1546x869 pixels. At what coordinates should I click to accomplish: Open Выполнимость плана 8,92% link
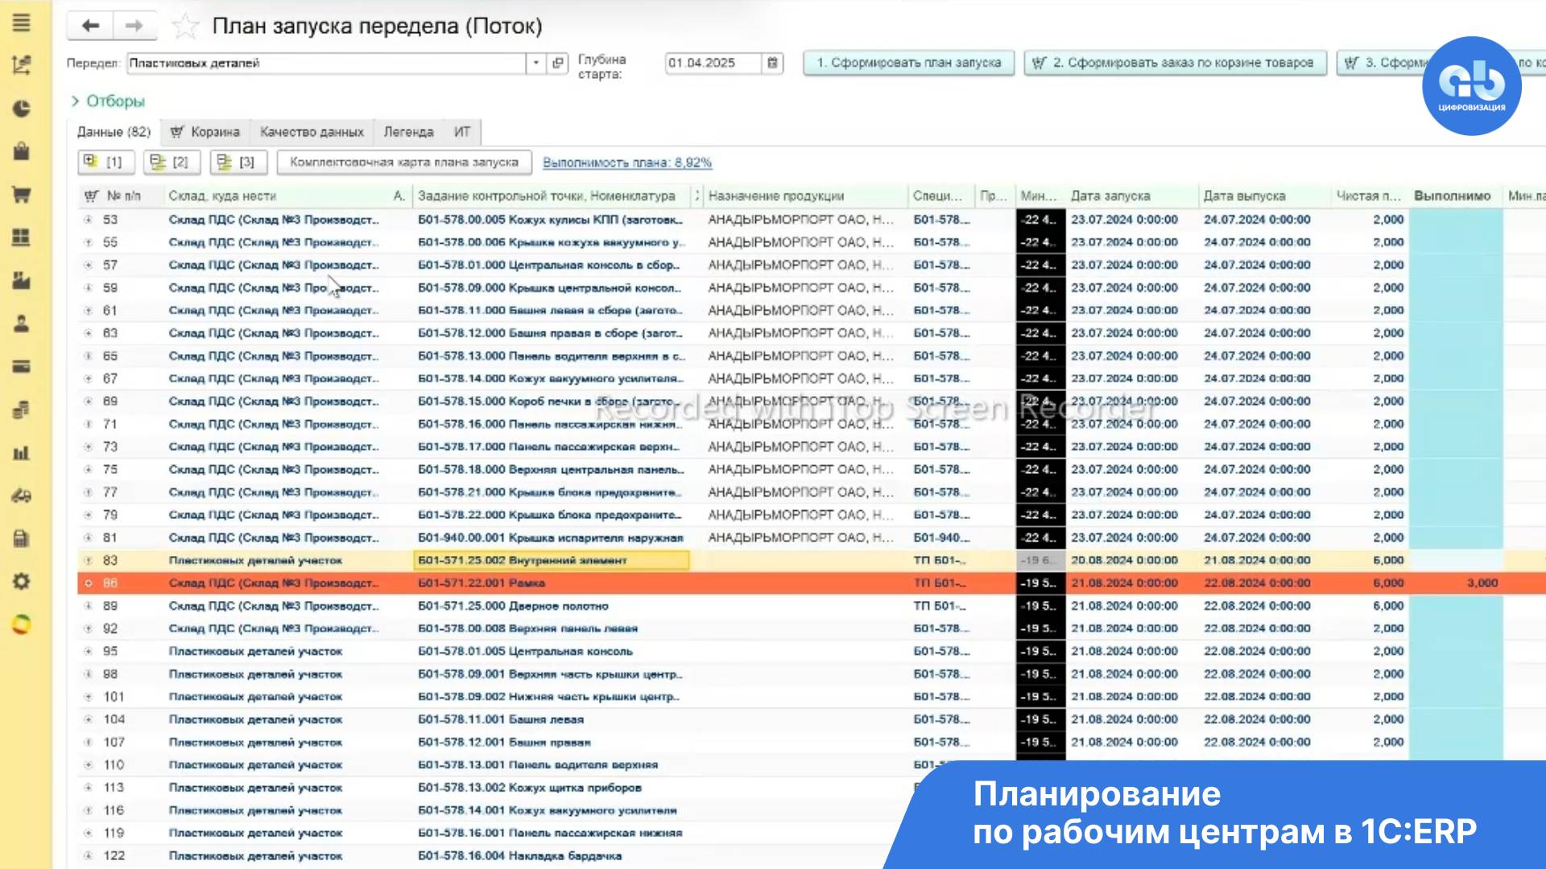[626, 163]
